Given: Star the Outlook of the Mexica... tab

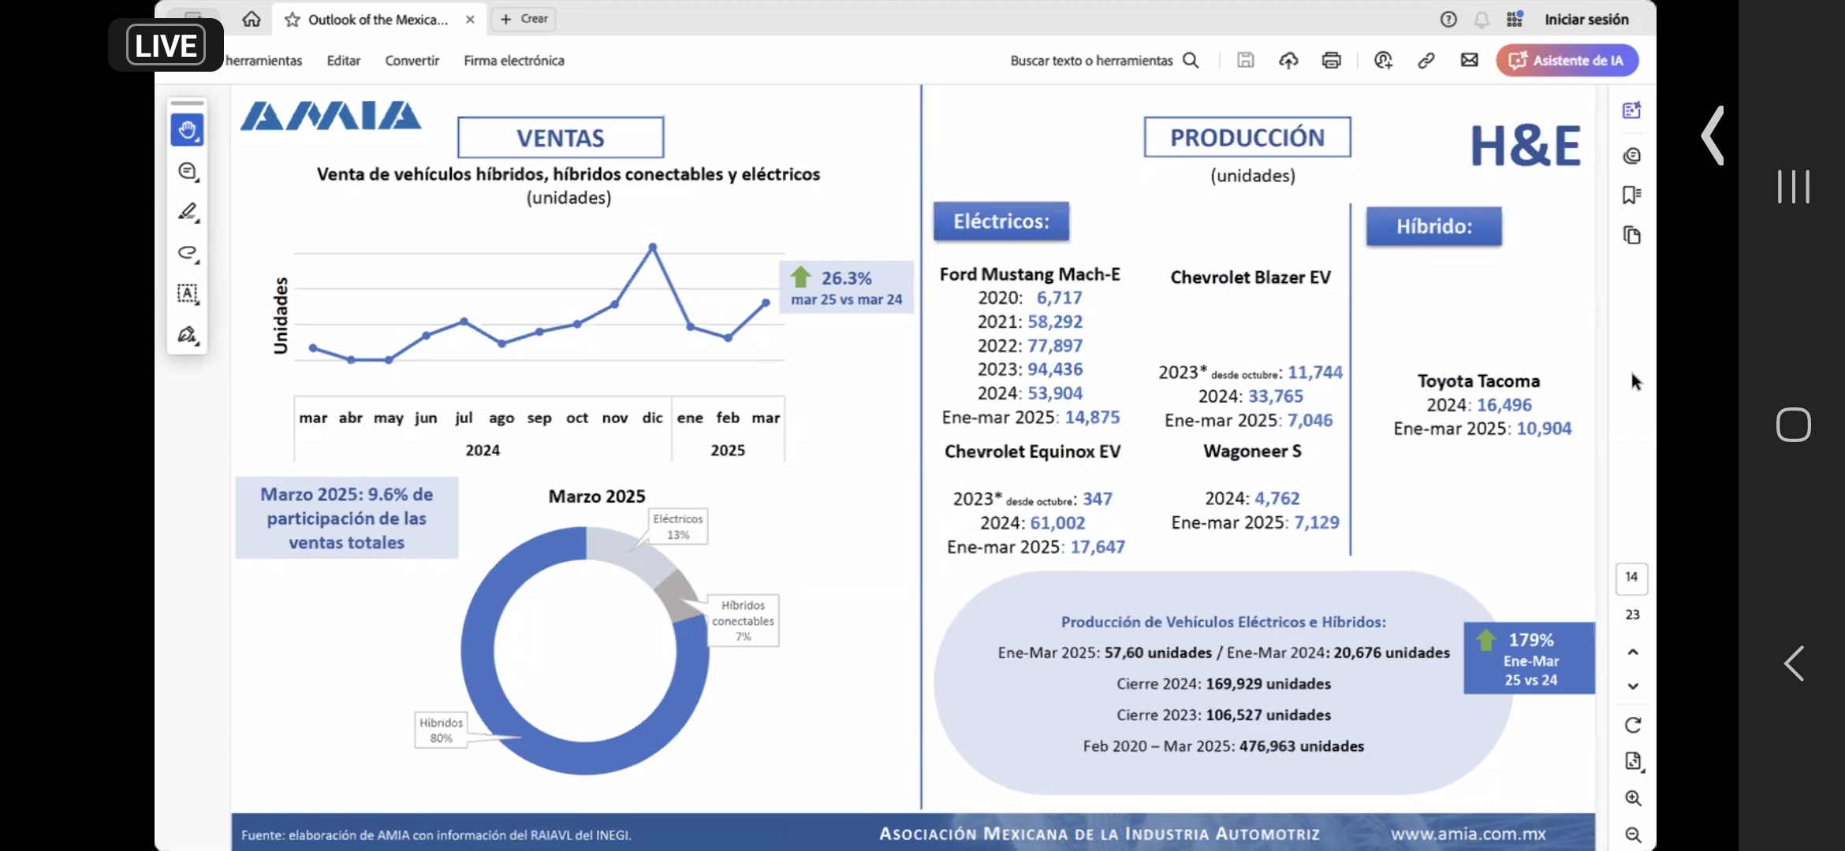Looking at the screenshot, I should (293, 20).
